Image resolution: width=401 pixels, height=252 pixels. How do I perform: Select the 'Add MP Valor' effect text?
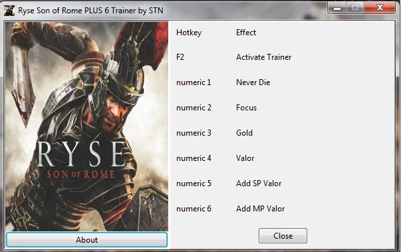coord(260,209)
